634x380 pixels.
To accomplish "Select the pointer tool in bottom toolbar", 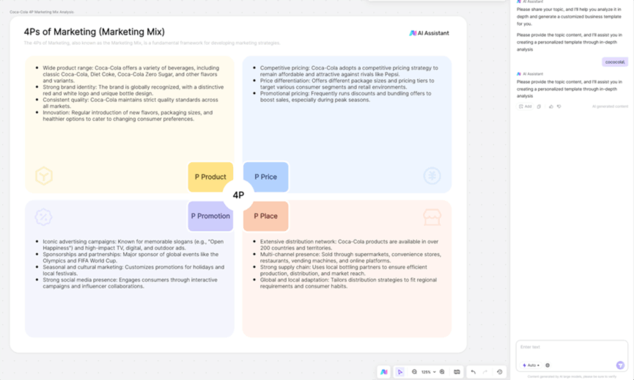I will pos(400,372).
